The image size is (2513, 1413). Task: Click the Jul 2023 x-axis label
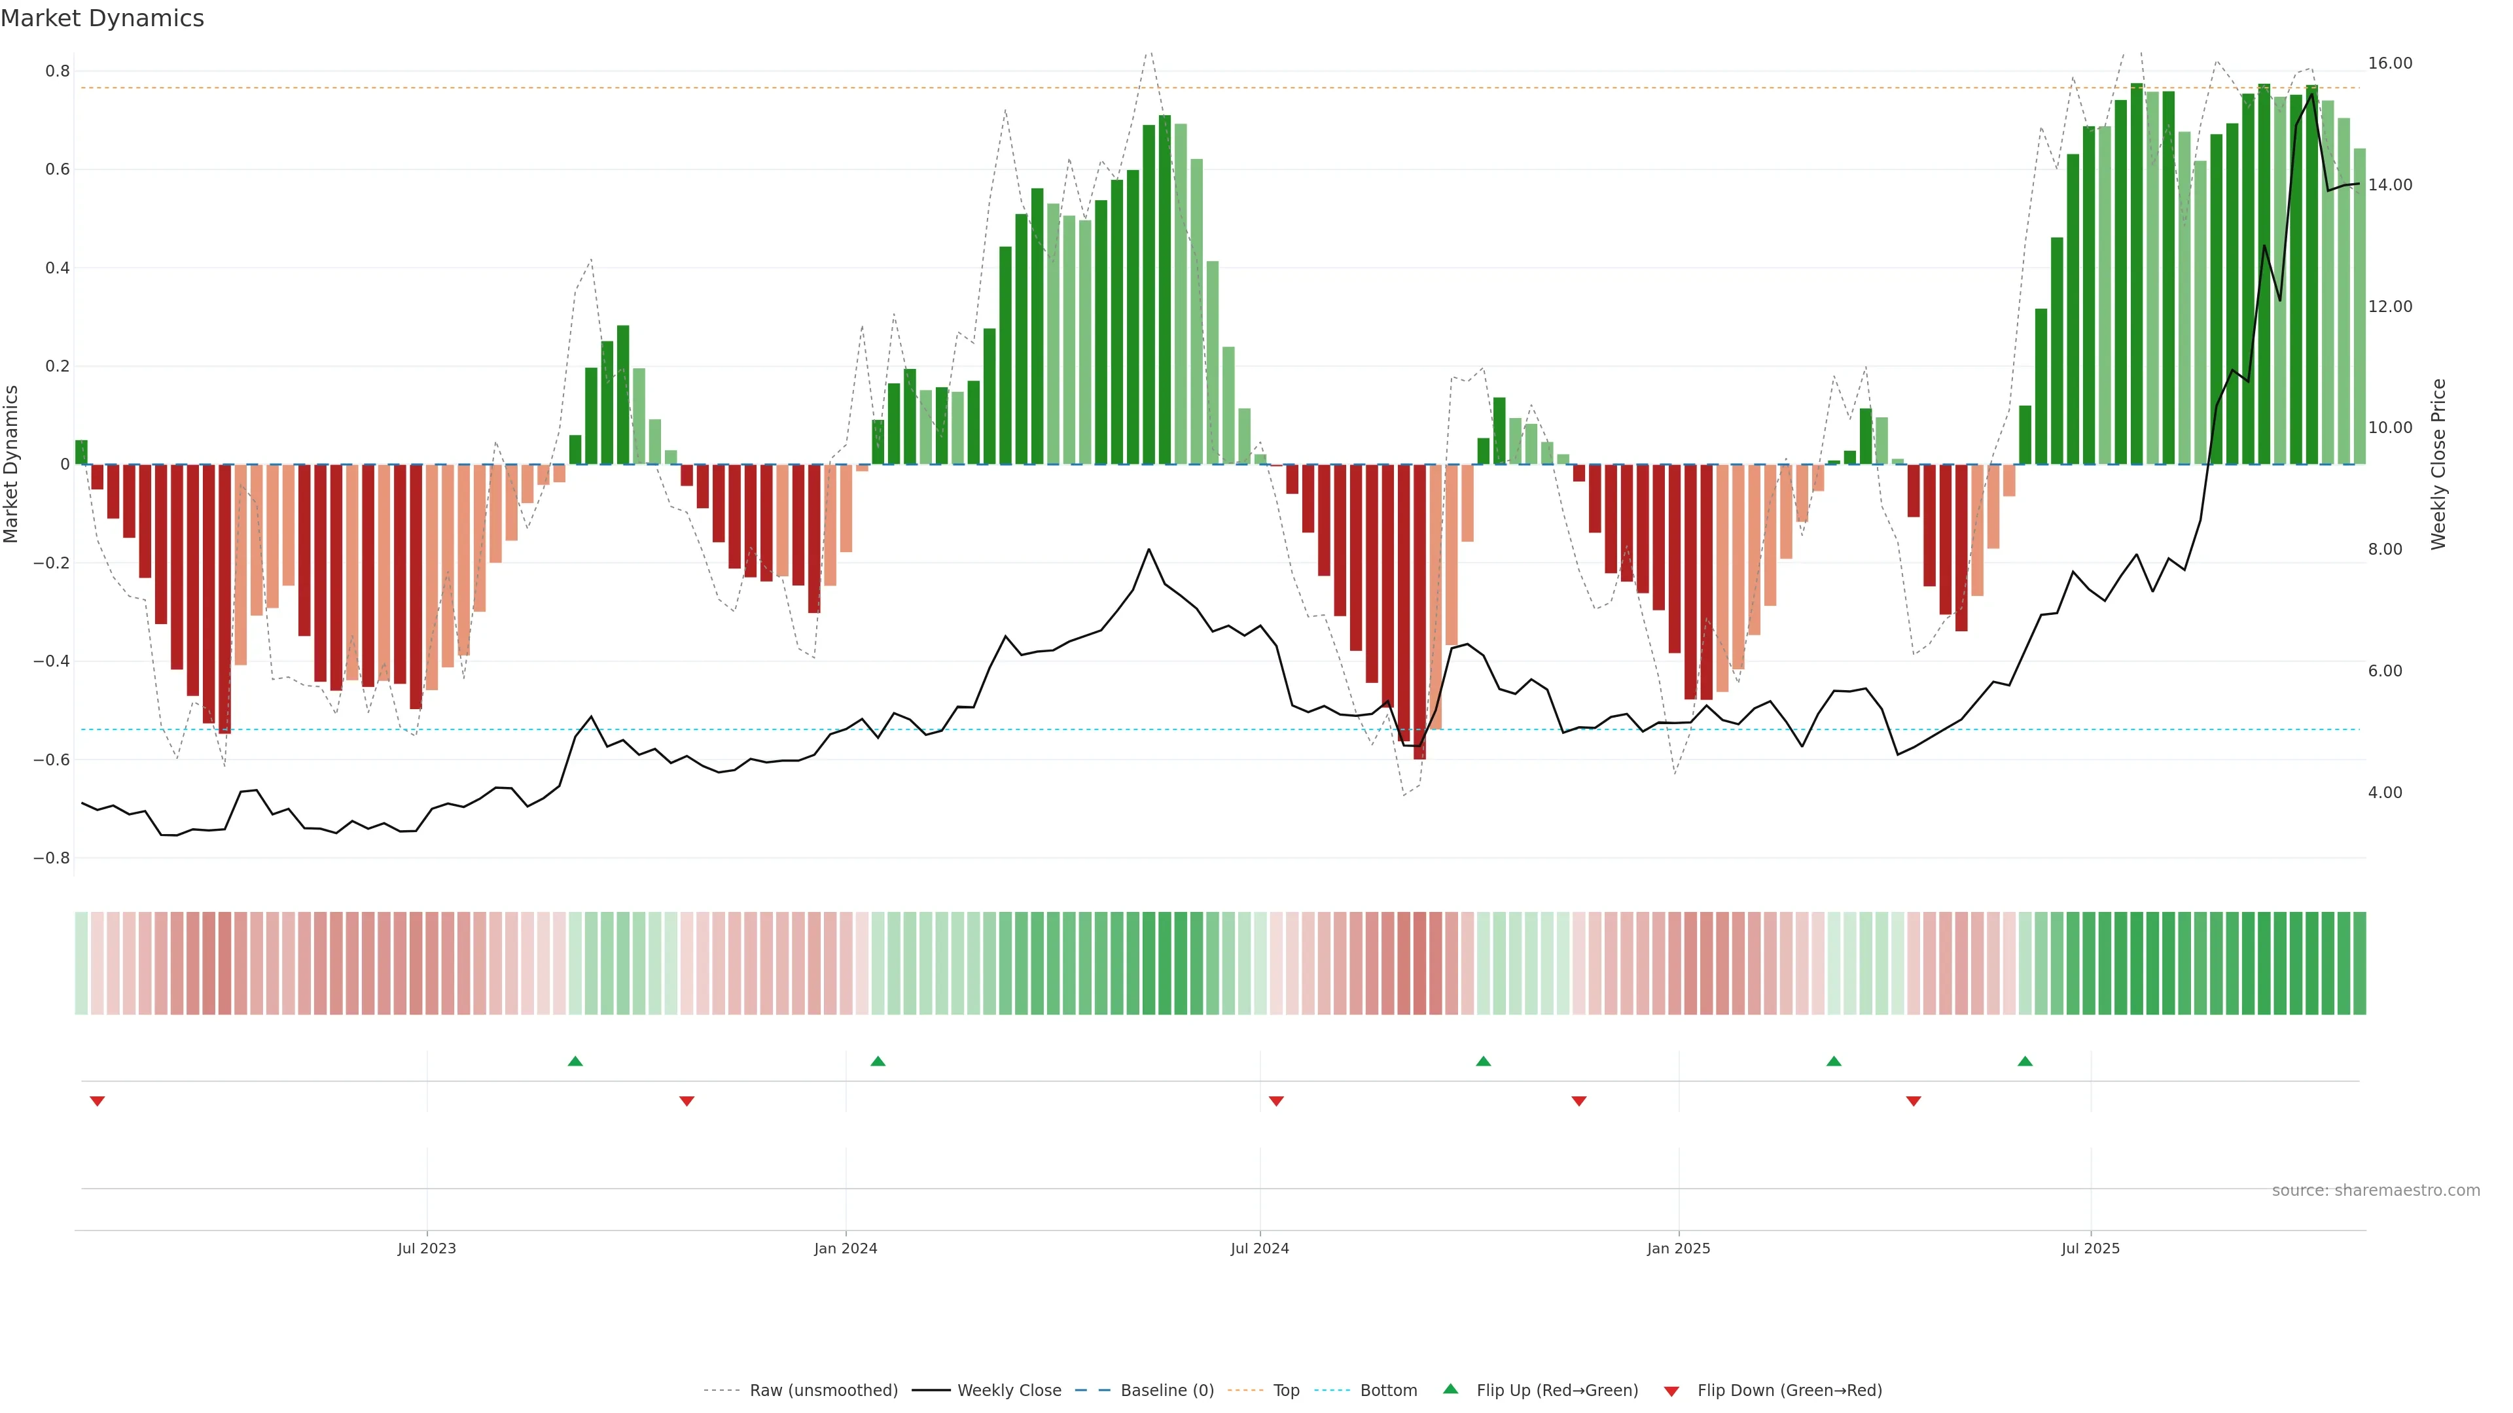click(426, 1248)
